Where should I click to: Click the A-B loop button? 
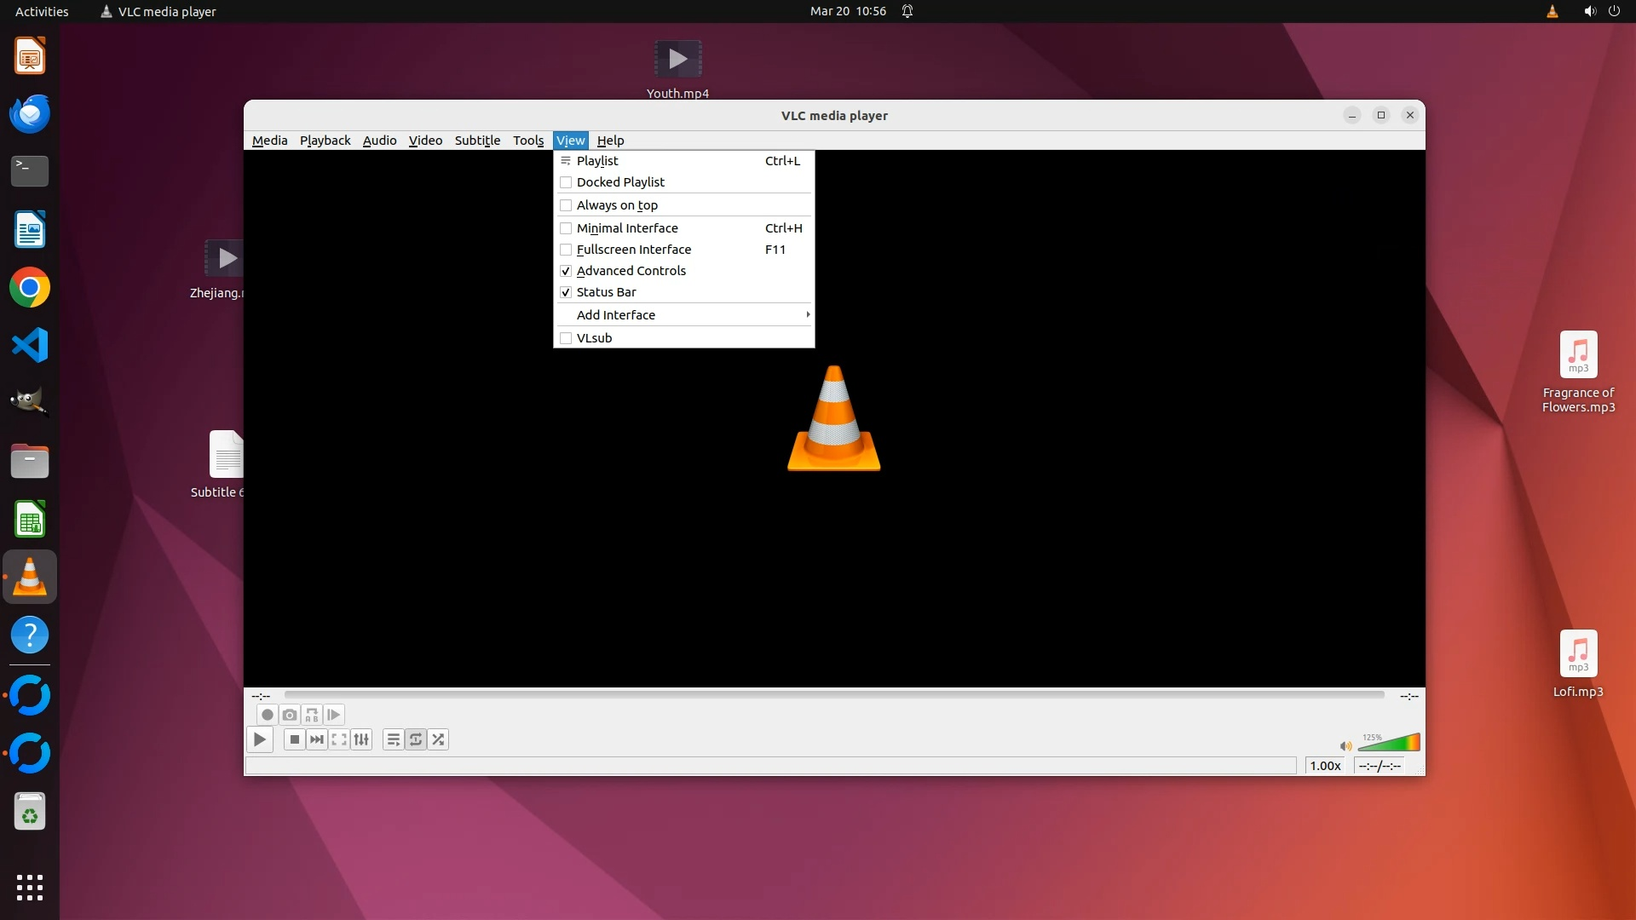(312, 716)
